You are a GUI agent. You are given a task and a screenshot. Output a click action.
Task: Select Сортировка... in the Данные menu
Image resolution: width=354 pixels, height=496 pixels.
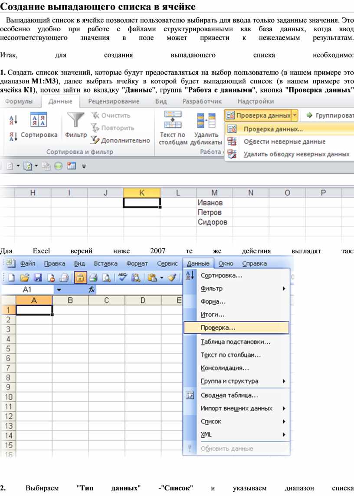[x=236, y=275]
